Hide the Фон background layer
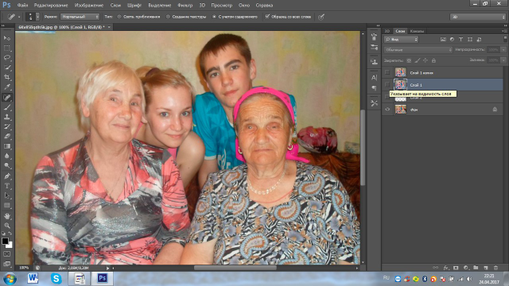 [x=387, y=110]
